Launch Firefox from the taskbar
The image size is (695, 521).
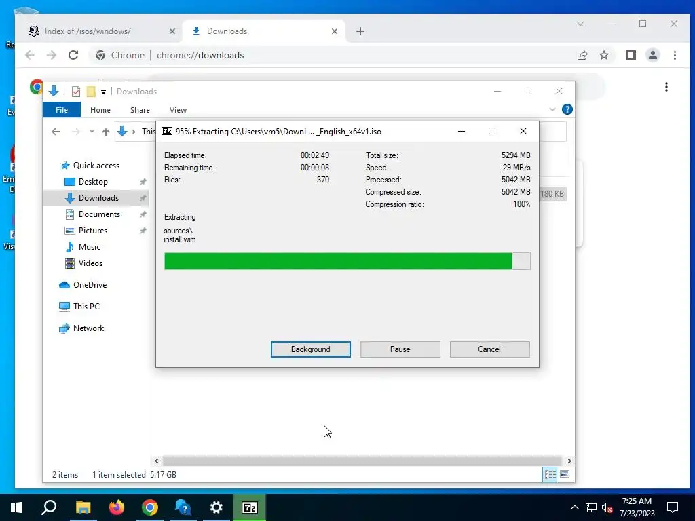pos(117,507)
